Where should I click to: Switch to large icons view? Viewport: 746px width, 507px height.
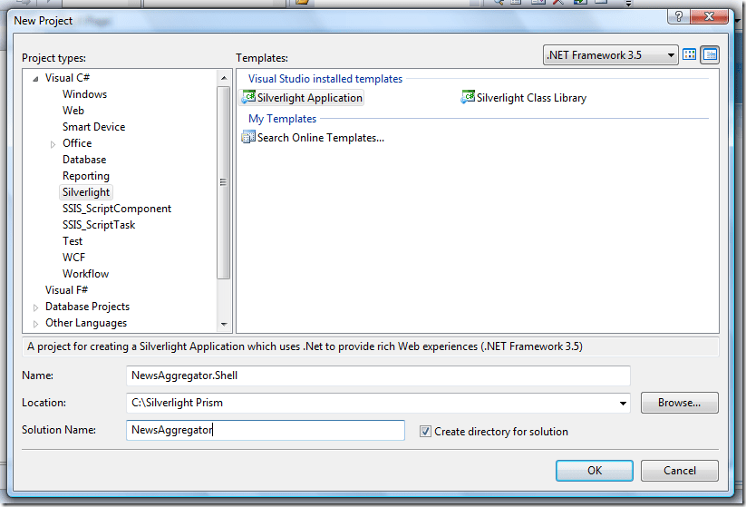(690, 55)
